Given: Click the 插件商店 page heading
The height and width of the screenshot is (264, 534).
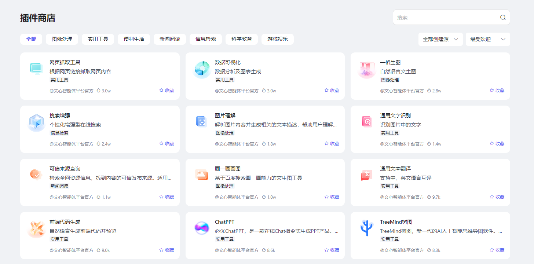Looking at the screenshot, I should point(38,18).
